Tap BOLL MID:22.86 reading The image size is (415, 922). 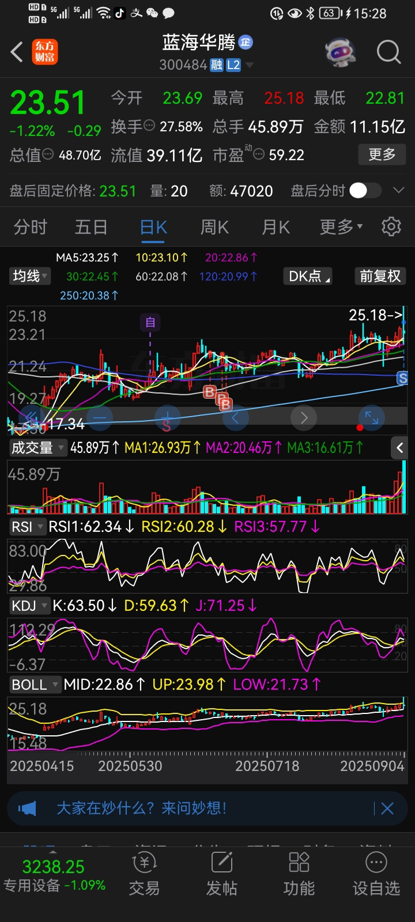(104, 685)
